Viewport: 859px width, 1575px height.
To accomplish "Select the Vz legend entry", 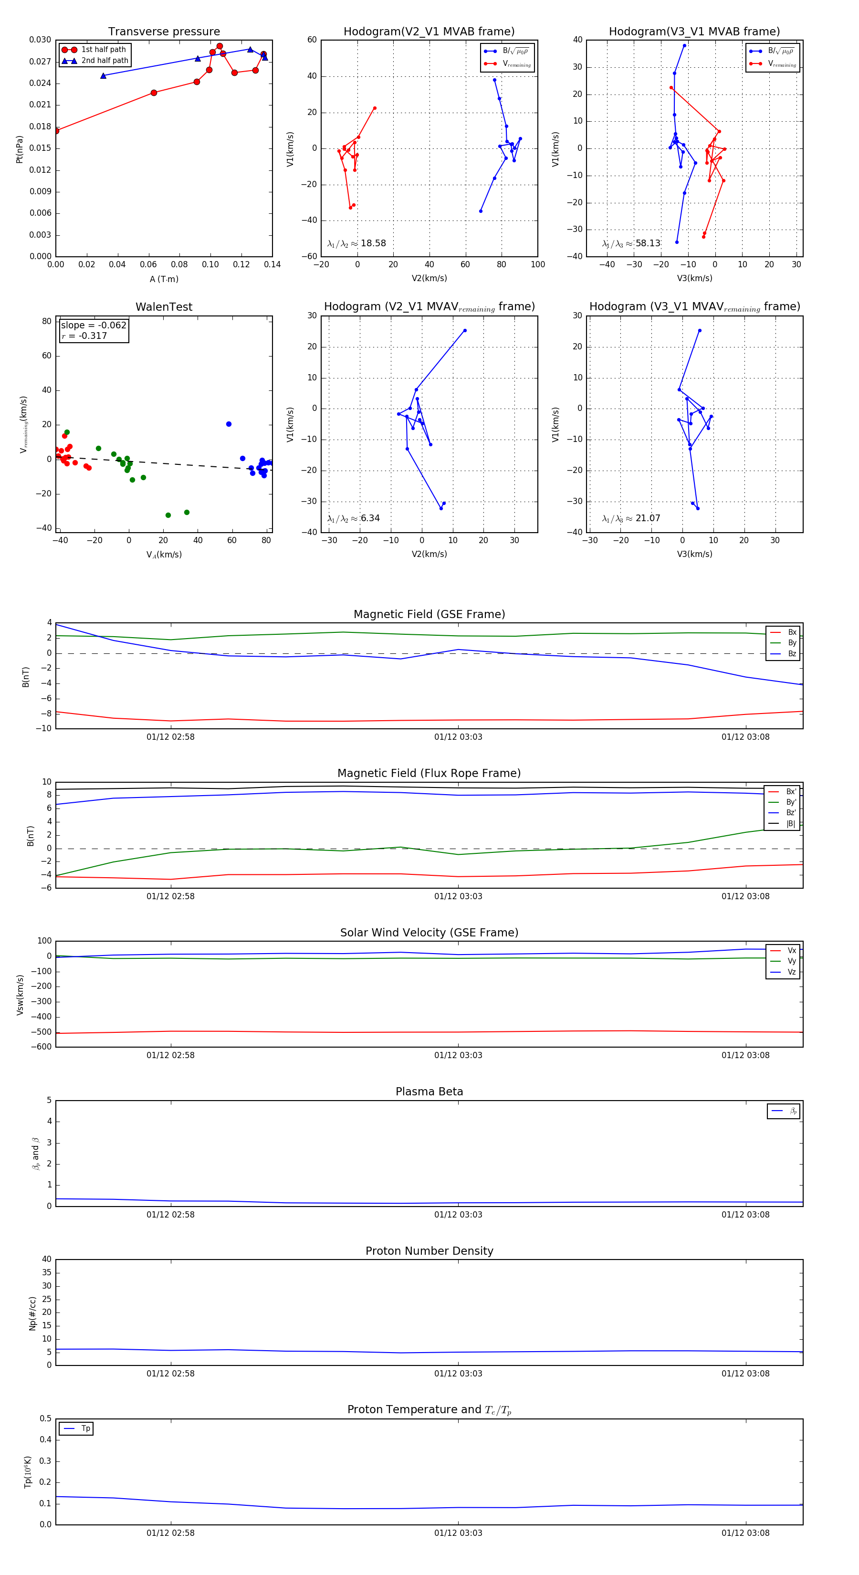I will coord(783,972).
